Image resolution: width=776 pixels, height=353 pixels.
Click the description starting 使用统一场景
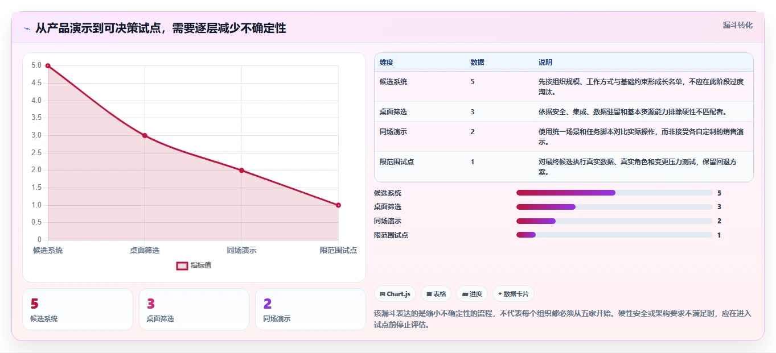click(x=641, y=136)
